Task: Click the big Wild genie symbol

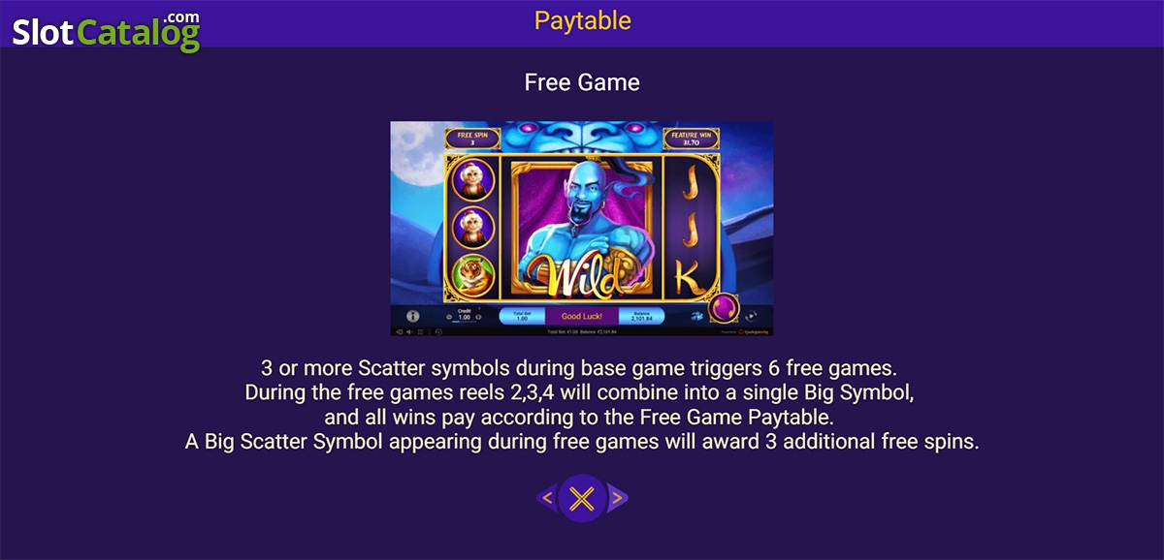Action: [x=582, y=227]
